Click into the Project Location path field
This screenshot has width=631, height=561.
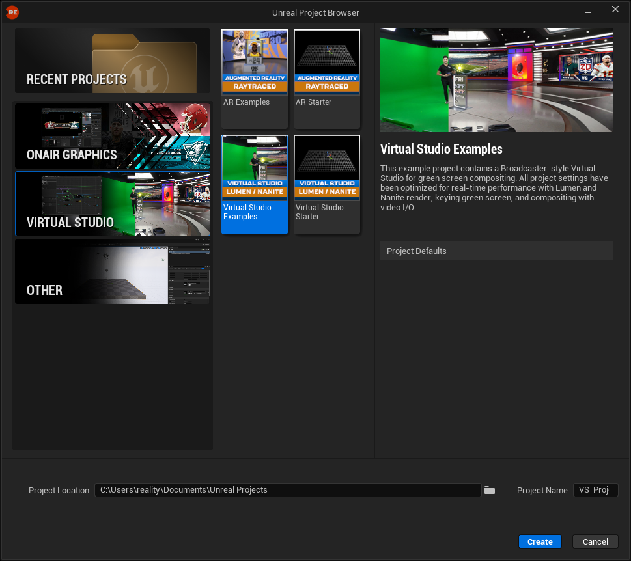[x=287, y=490]
